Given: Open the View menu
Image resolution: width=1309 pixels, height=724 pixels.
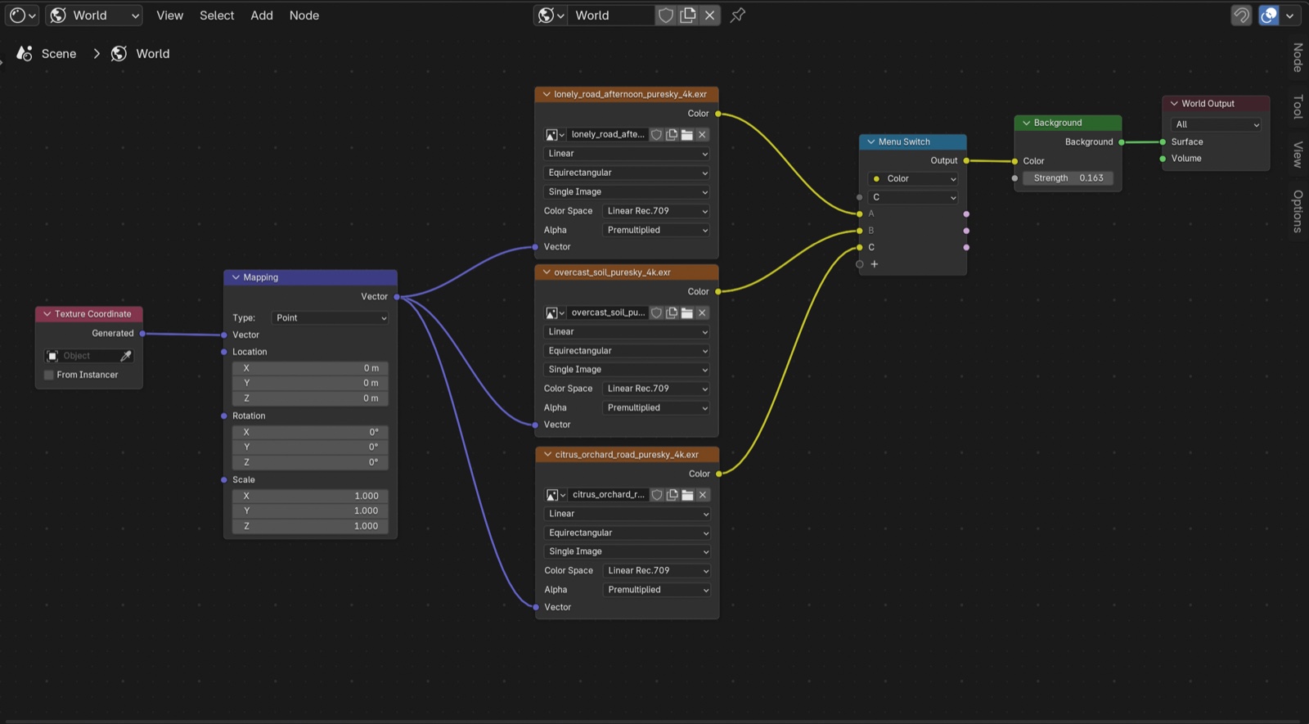Looking at the screenshot, I should pyautogui.click(x=170, y=15).
